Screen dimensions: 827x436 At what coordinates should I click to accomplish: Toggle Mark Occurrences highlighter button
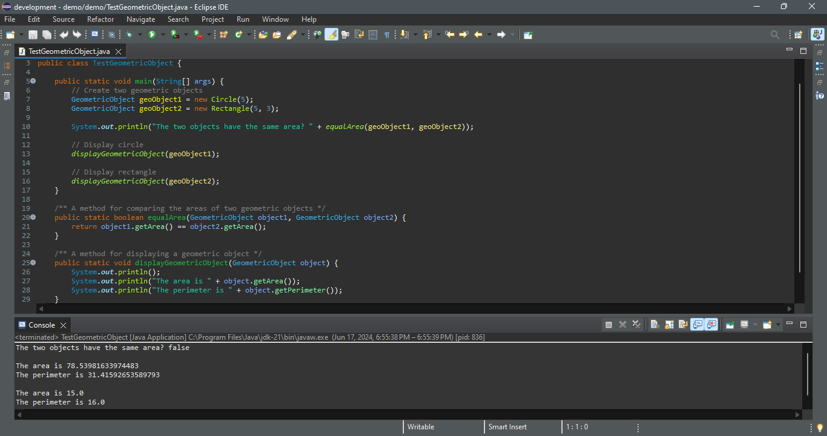point(331,35)
